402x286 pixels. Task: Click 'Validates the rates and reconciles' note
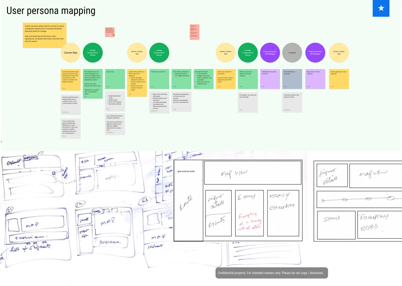click(270, 79)
